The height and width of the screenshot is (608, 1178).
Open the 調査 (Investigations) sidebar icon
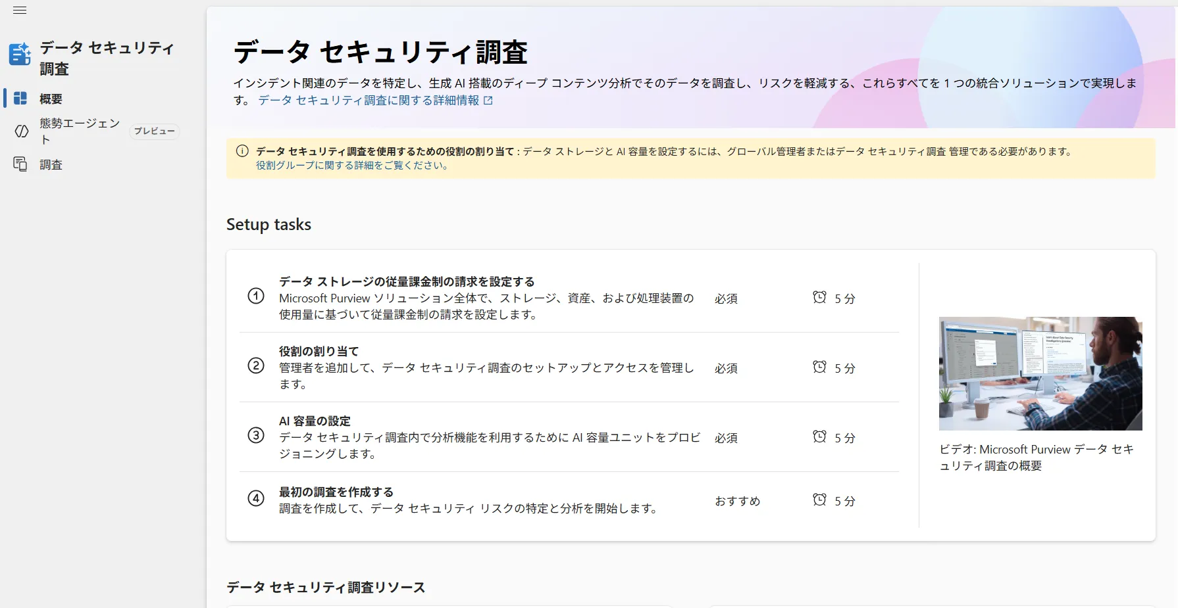[x=20, y=164]
